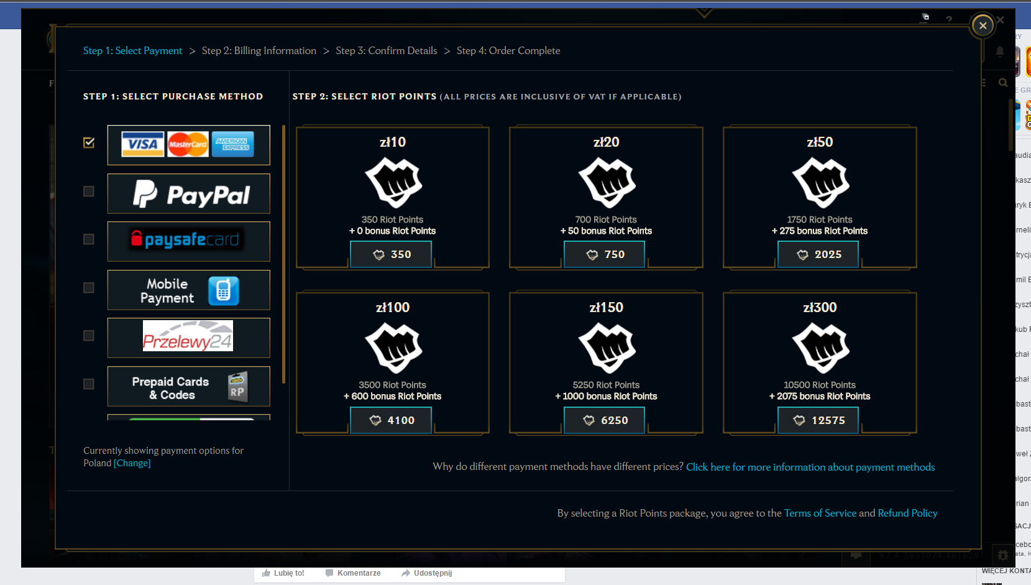Choose the Przelewy24 payment logo

click(x=188, y=338)
